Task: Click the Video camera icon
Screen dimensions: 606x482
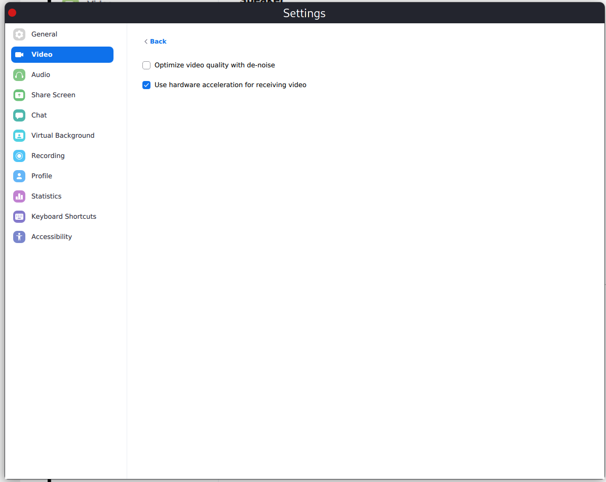Action: (x=19, y=55)
